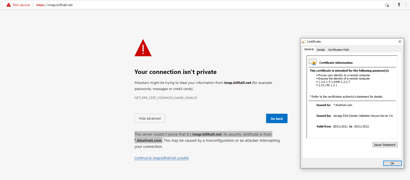Confirm the Certificate dialog with OK
Image resolution: width=410 pixels, height=180 pixels.
392,163
